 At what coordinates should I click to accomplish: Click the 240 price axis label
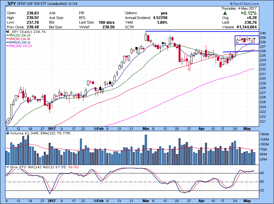click(263, 33)
